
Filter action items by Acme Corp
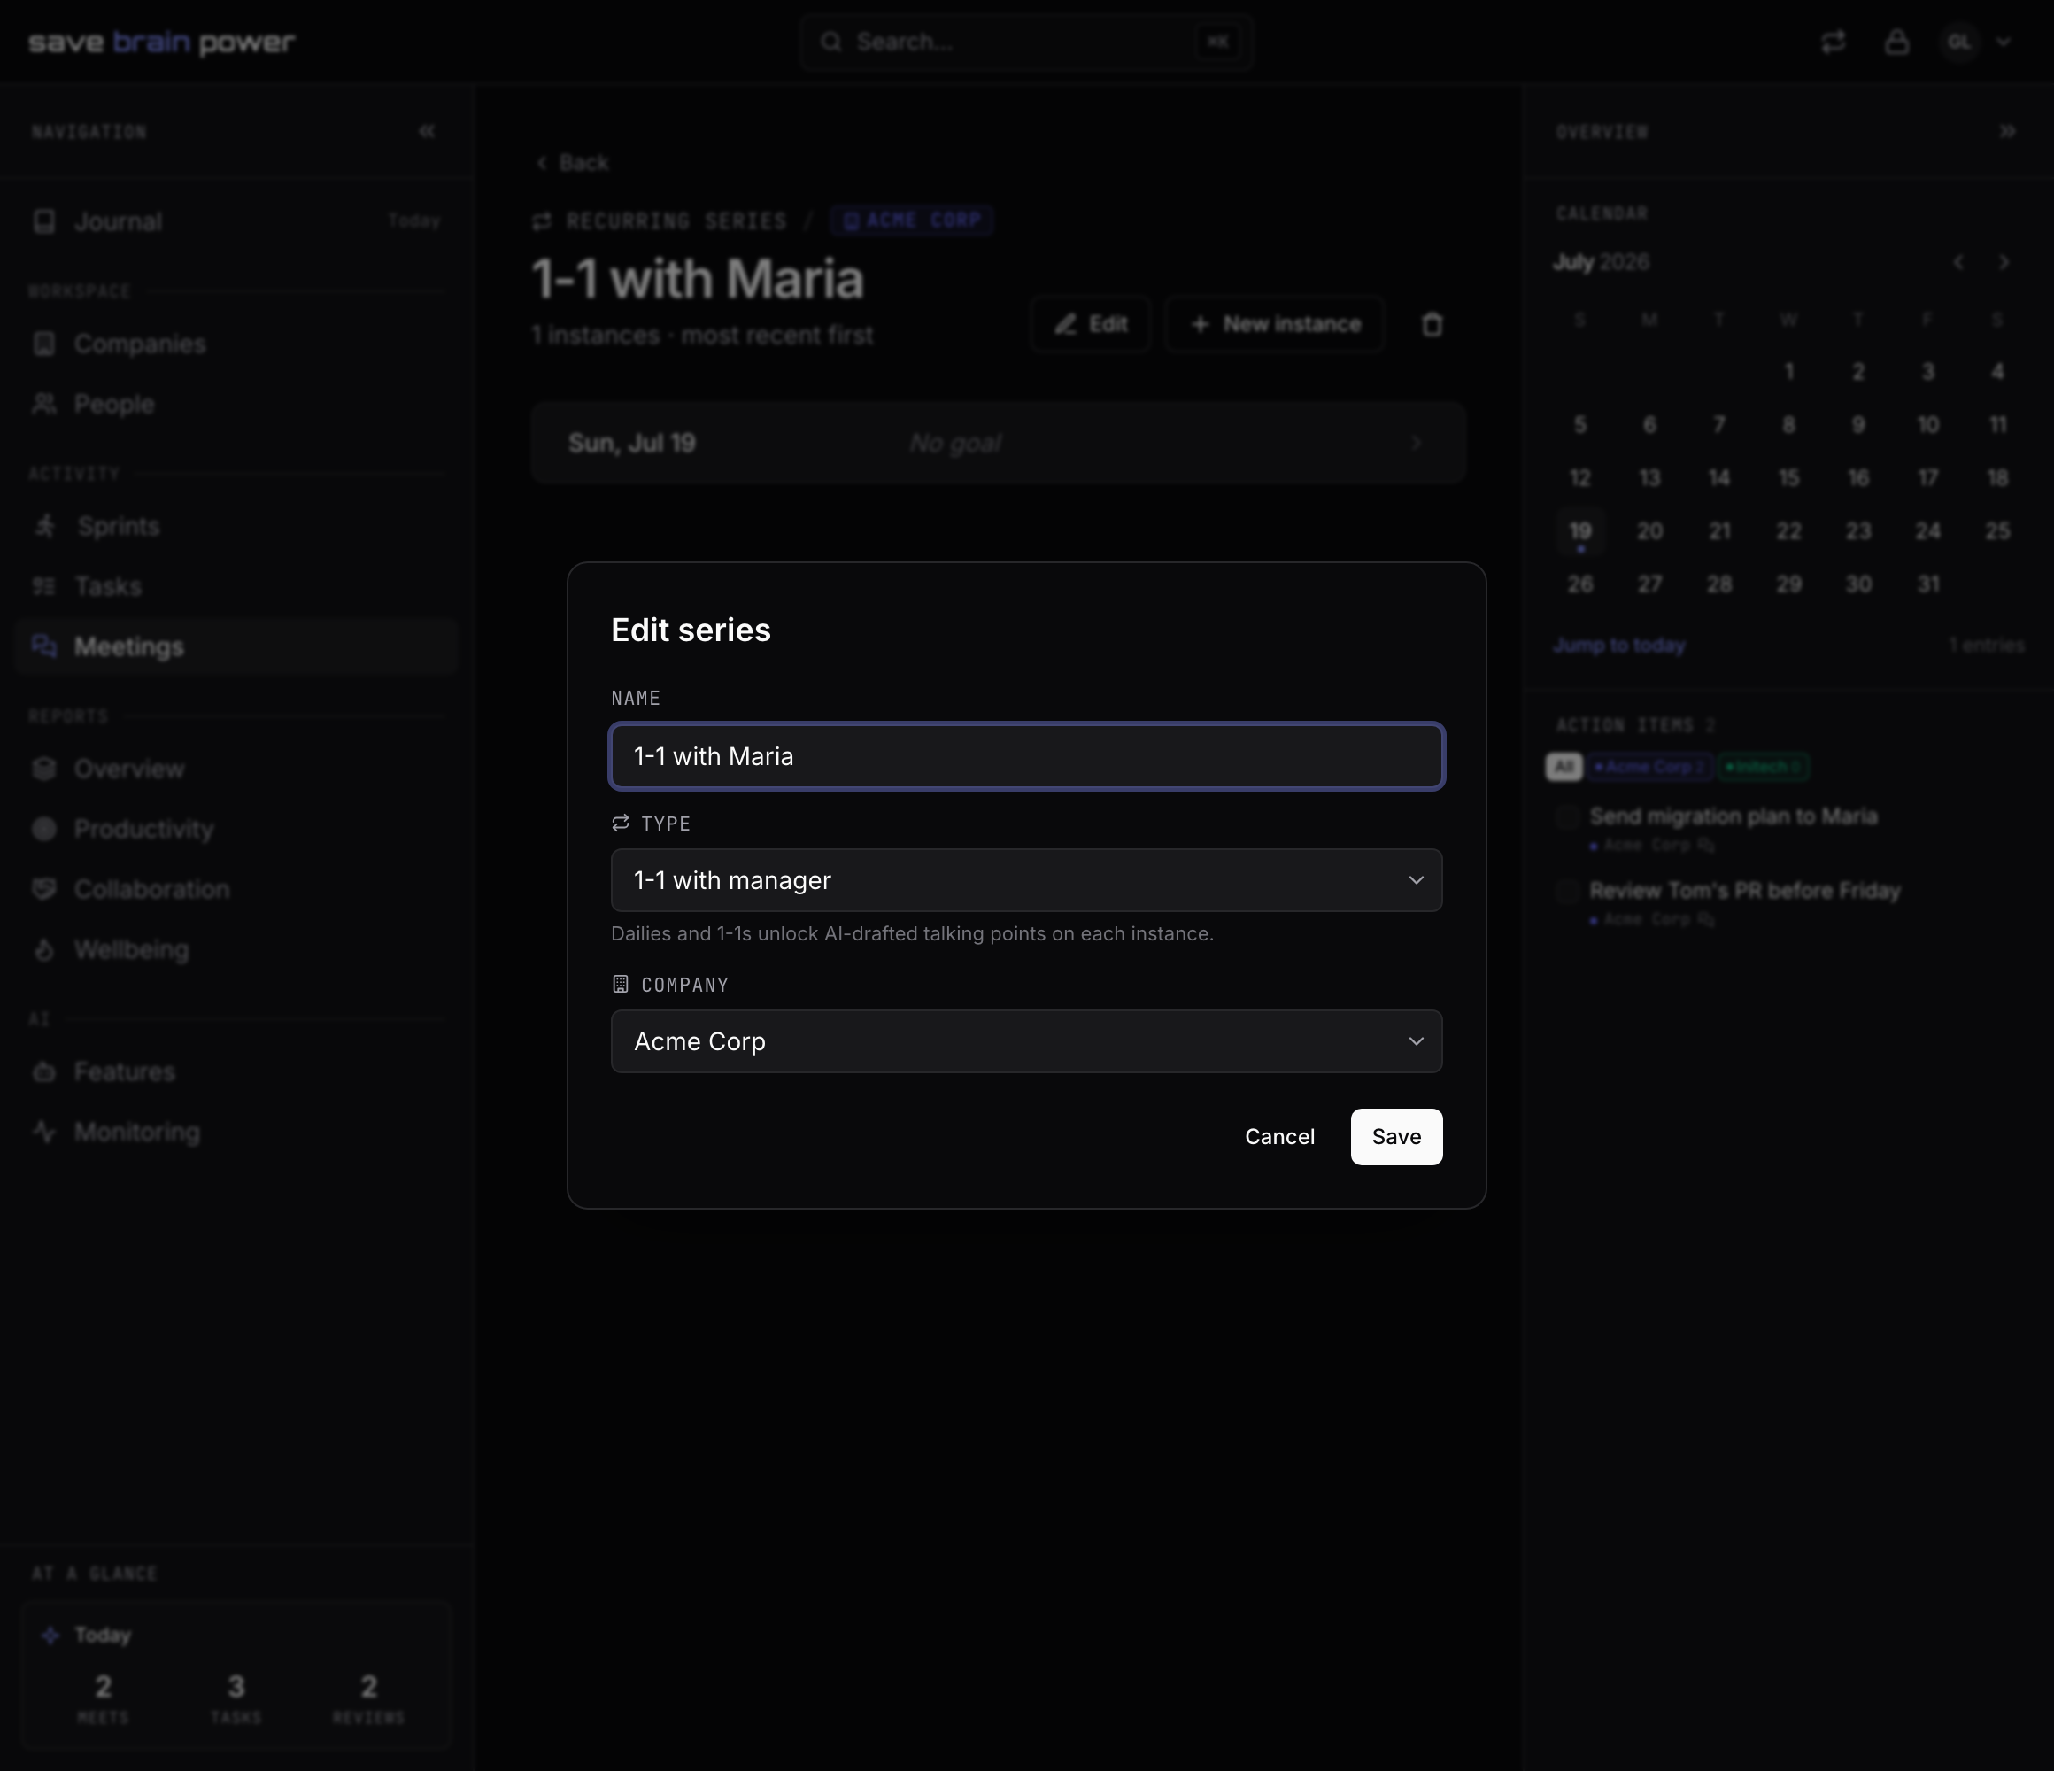coord(1649,767)
